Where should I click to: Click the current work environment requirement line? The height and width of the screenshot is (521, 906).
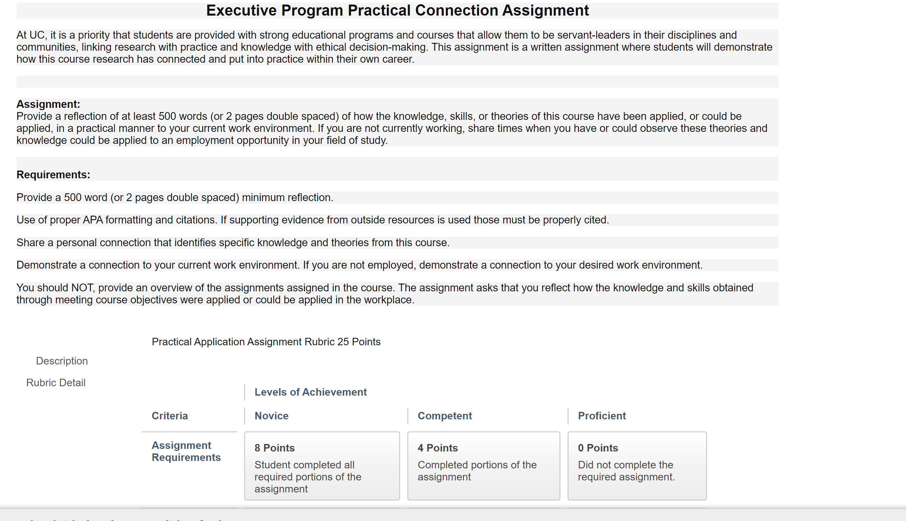tap(360, 265)
